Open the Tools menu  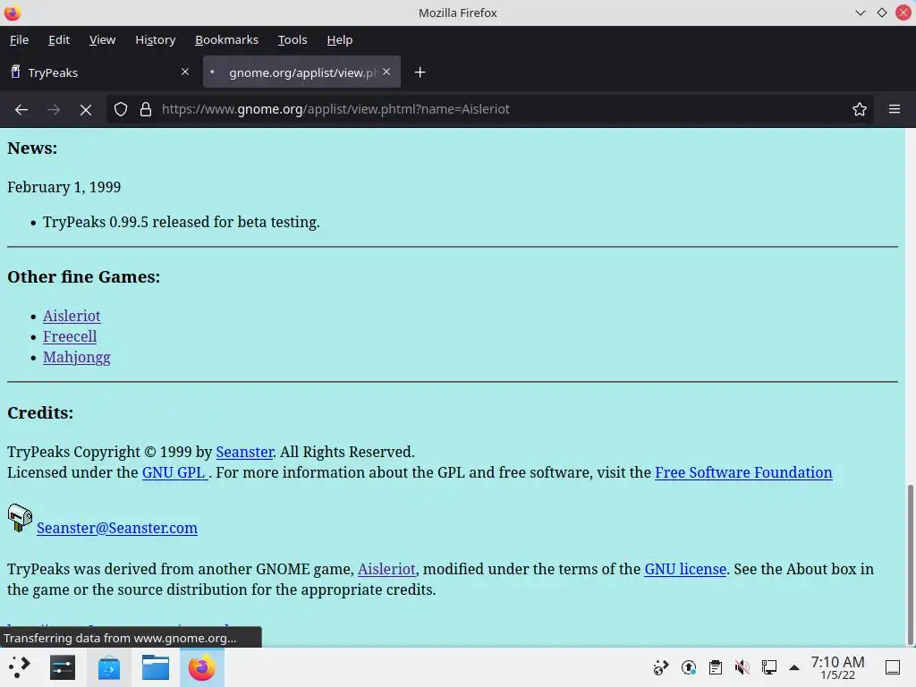point(293,39)
